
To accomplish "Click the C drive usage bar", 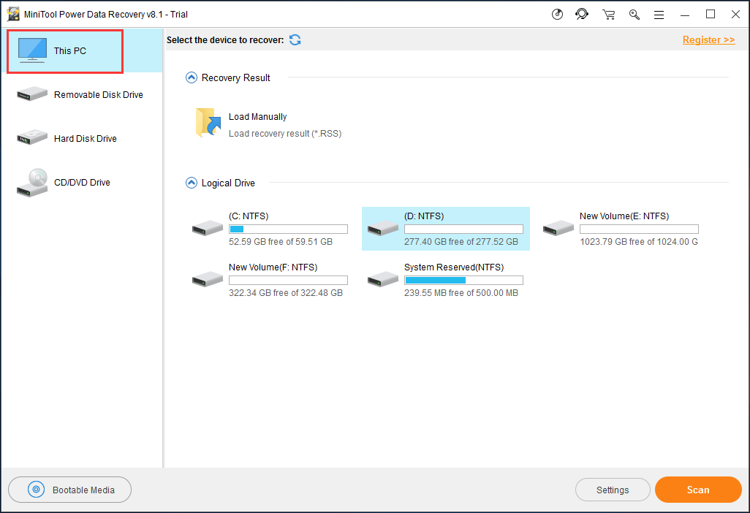I will pyautogui.click(x=289, y=229).
